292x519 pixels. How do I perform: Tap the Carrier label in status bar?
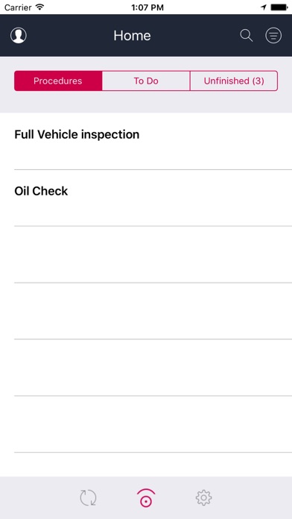[x=18, y=7]
